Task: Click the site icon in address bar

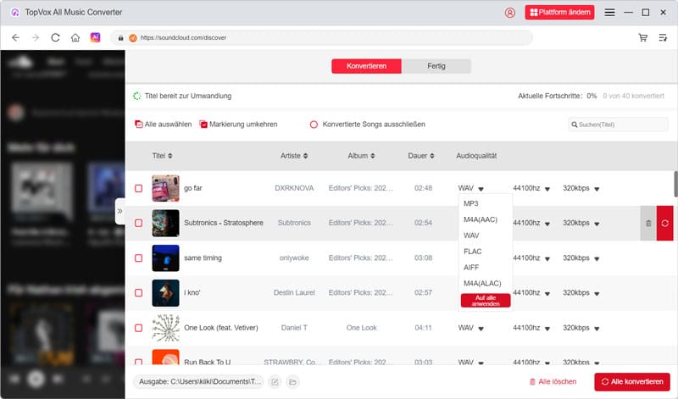Action: click(x=133, y=37)
